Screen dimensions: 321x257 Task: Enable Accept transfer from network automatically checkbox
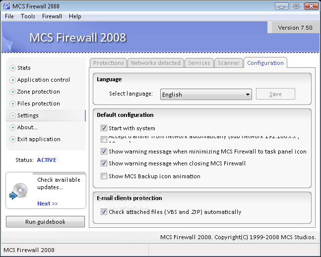(x=104, y=139)
